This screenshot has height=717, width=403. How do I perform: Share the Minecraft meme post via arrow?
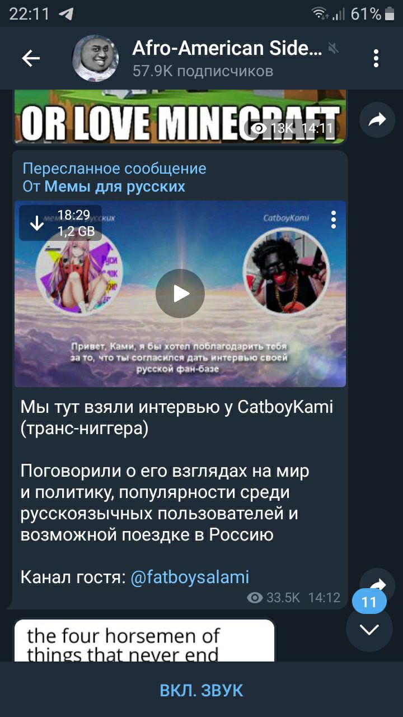pos(377,119)
